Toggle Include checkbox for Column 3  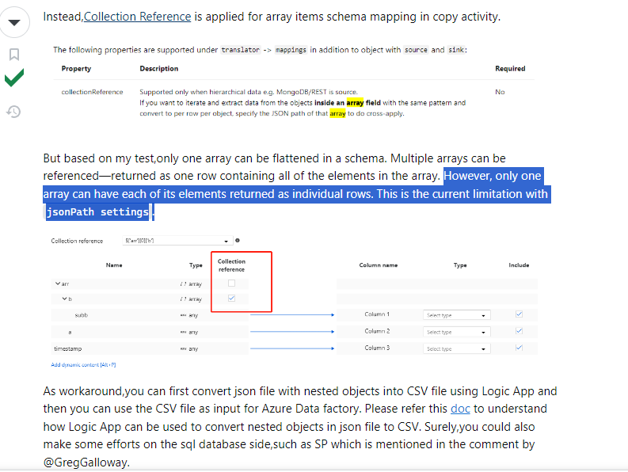tap(519, 348)
